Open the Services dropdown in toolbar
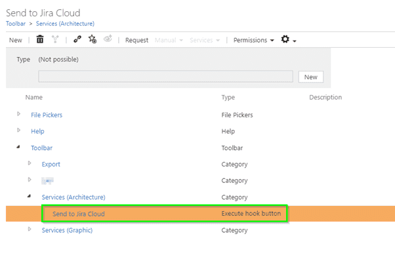 click(205, 40)
